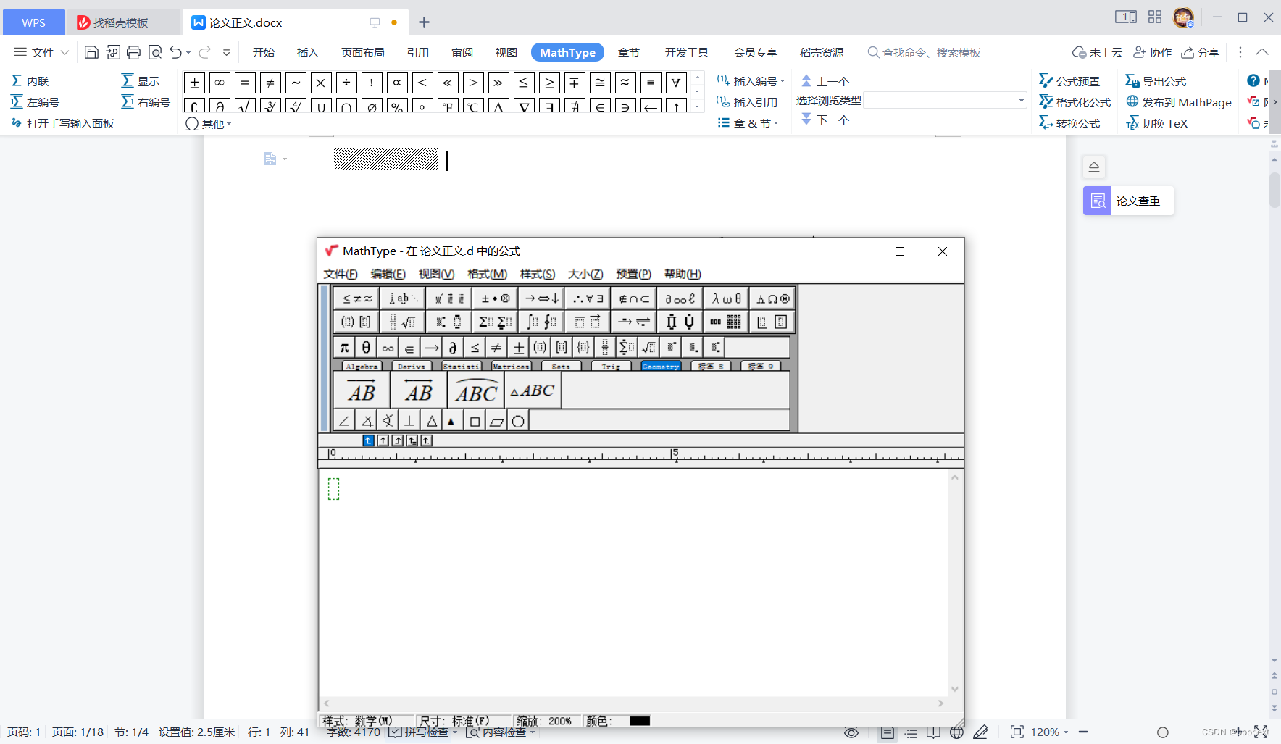Open relational symbols palette (≤≠≈) in MathType

coord(356,298)
